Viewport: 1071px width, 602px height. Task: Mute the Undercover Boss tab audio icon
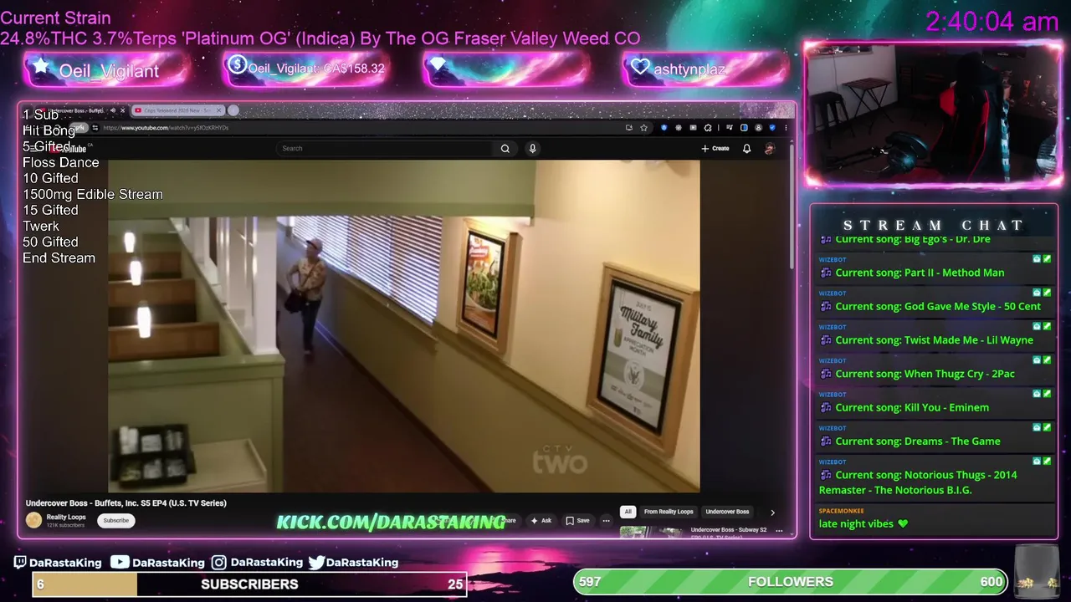pyautogui.click(x=113, y=110)
